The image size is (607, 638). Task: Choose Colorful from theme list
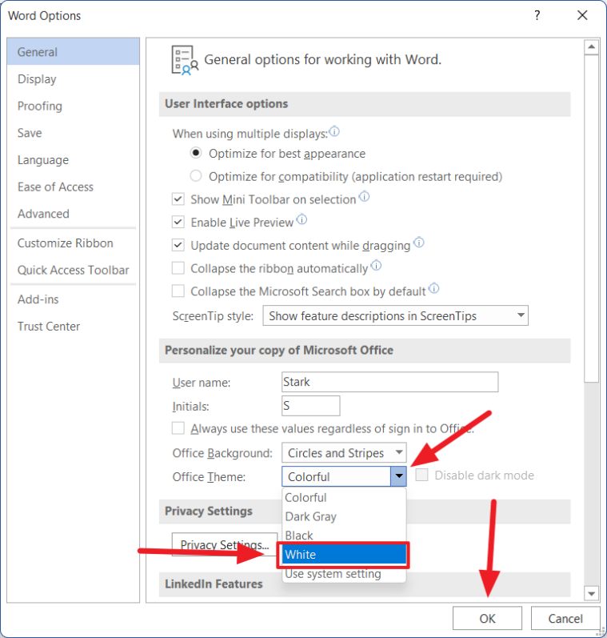[x=344, y=497]
